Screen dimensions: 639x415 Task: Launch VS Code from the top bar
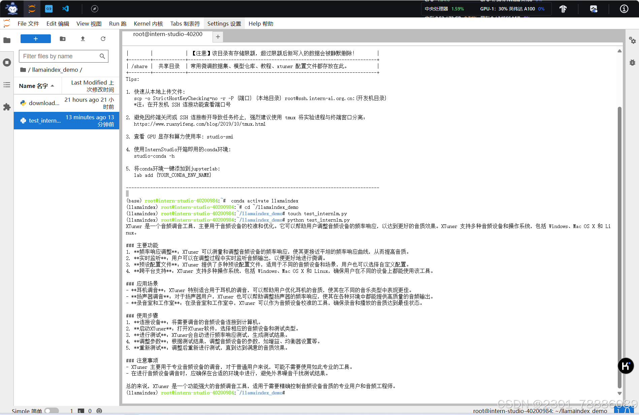65,9
